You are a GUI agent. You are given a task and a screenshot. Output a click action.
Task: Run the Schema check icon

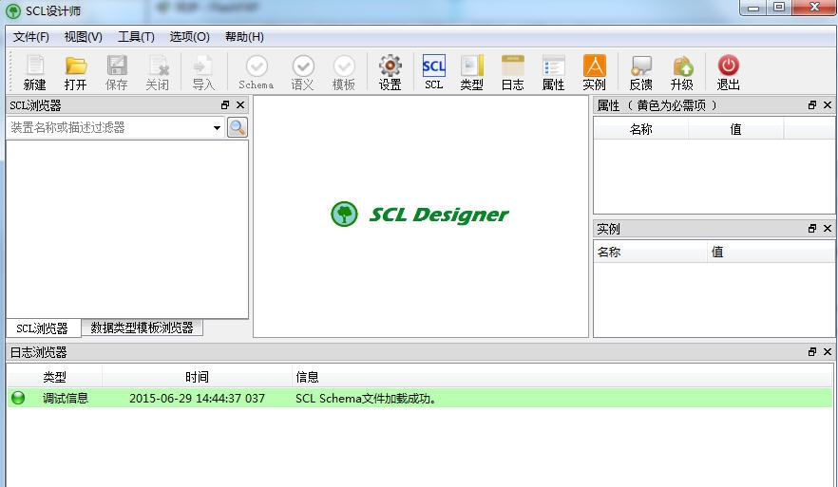pos(257,72)
